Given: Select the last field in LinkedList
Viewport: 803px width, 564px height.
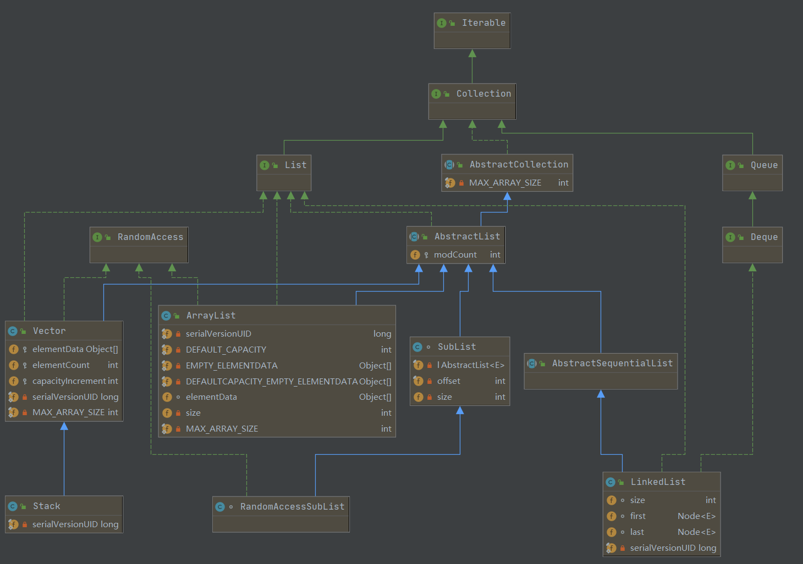Looking at the screenshot, I should point(637,532).
